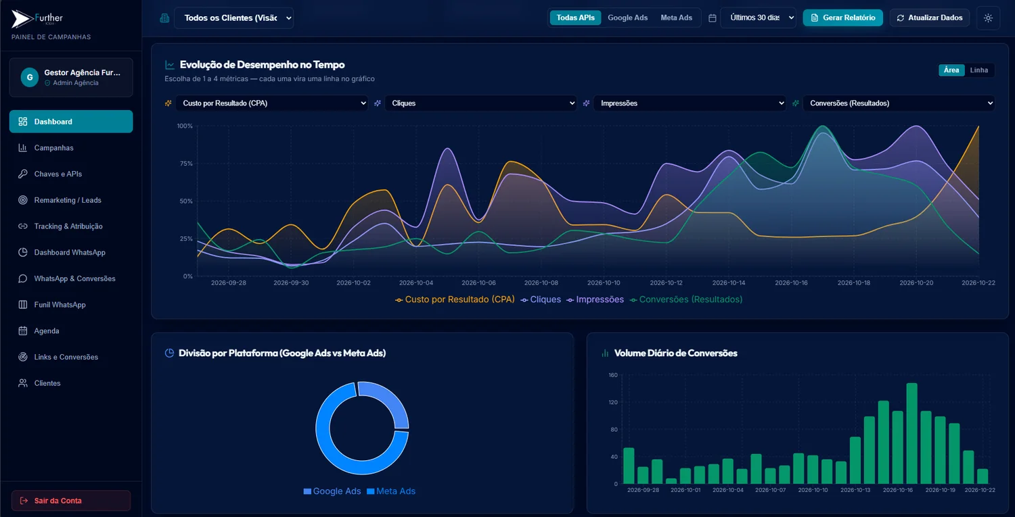Screen dimensions: 1015x517
Task: Open the Funil WhatsApp menu item
Action: (x=71, y=305)
